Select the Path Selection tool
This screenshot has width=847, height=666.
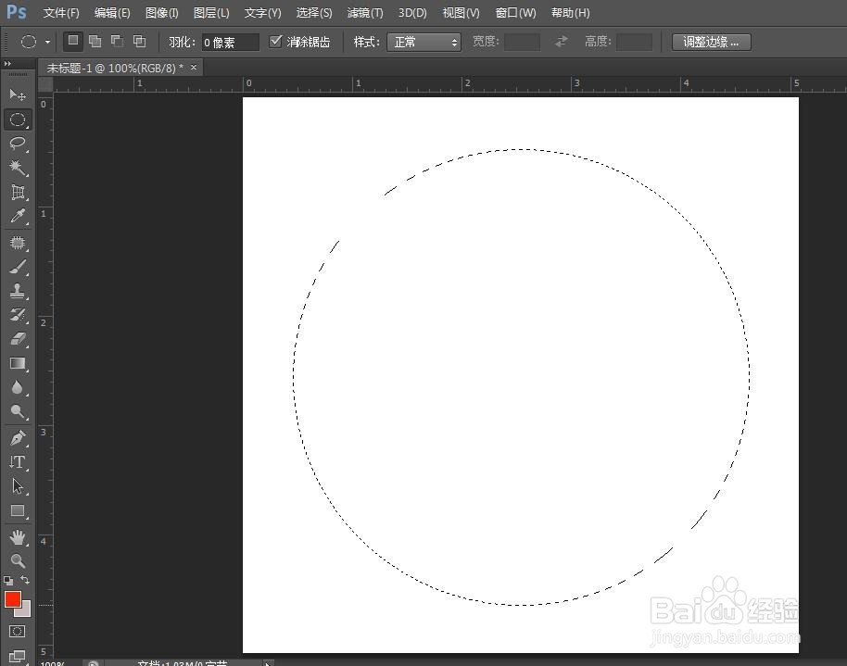18,486
